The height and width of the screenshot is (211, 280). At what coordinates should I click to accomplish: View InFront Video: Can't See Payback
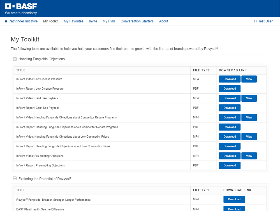249,98
